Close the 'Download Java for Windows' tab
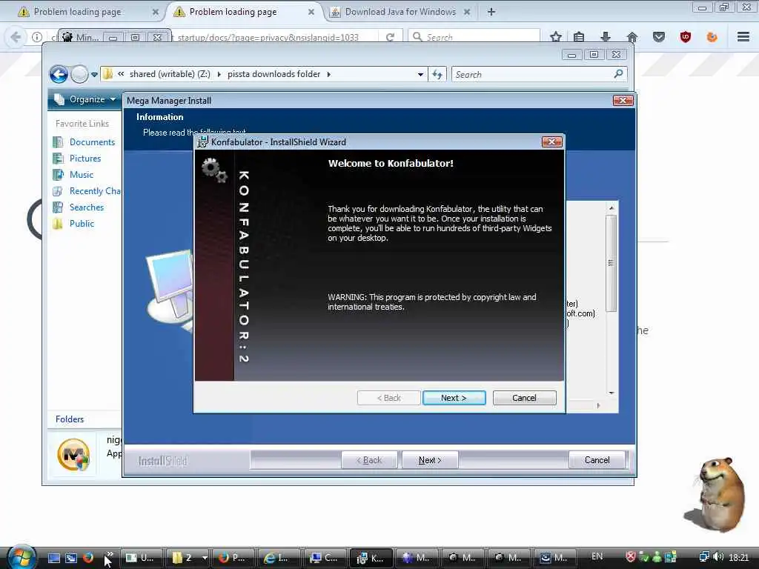759x569 pixels. click(467, 12)
